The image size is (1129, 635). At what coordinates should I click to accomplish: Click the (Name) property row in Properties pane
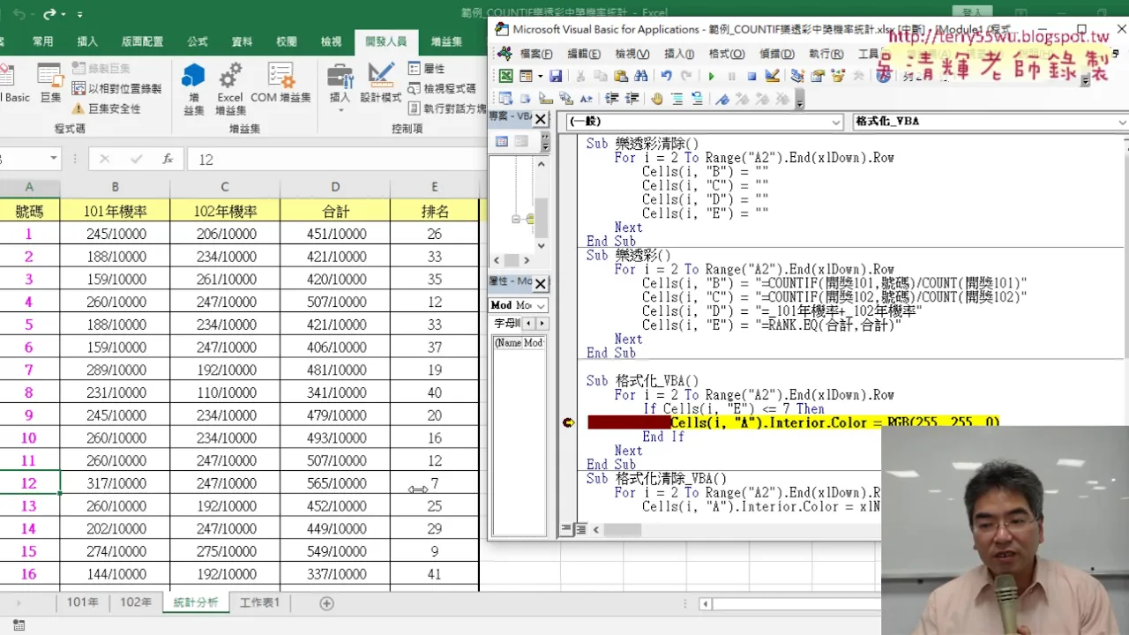click(519, 343)
